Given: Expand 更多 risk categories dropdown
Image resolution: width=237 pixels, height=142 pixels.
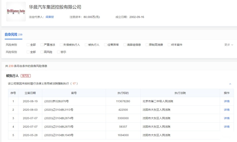Looking at the screenshot, I should [x=229, y=45].
